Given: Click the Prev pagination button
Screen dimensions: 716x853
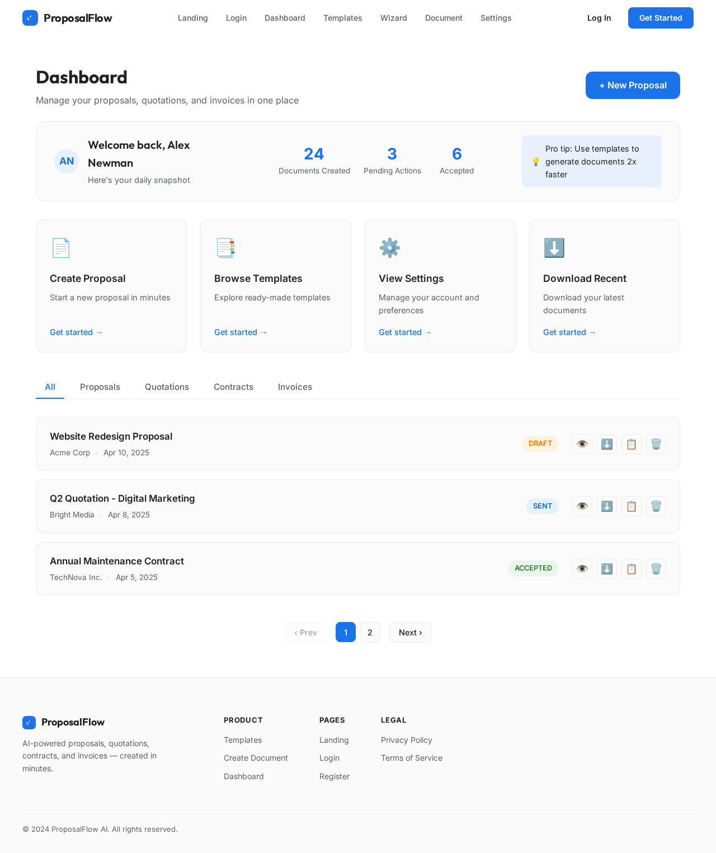Looking at the screenshot, I should point(305,632).
